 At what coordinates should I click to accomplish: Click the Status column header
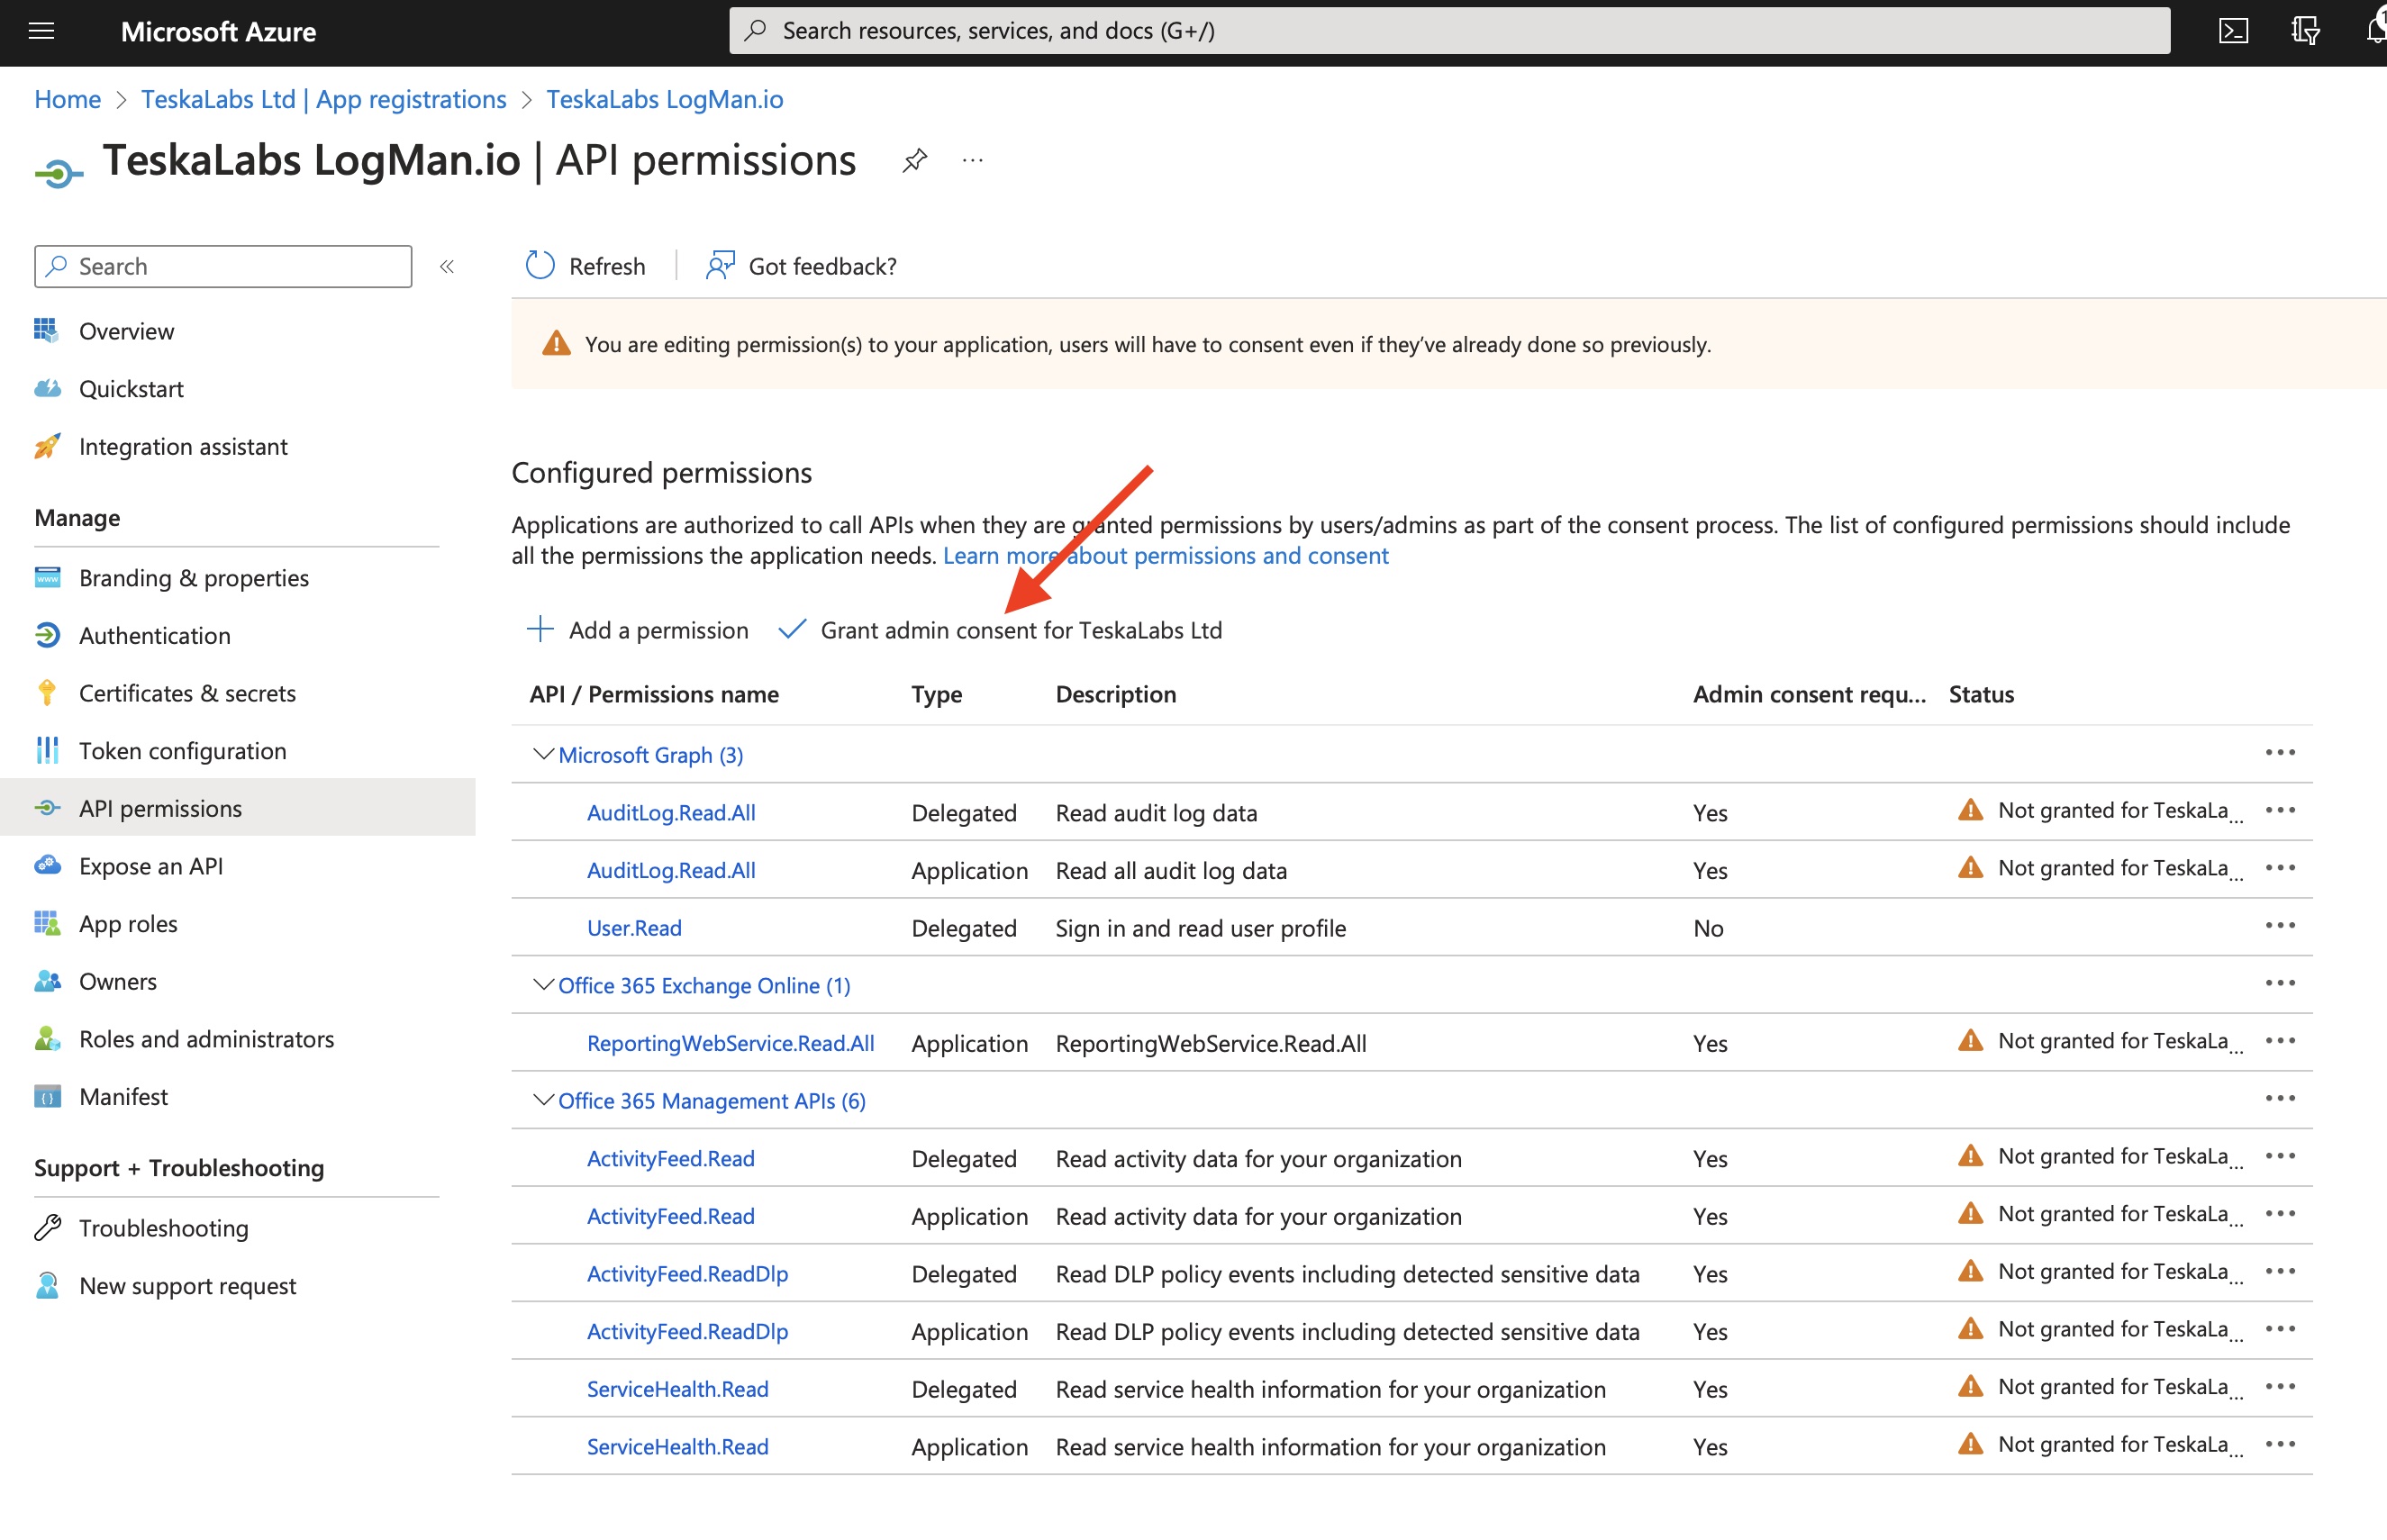1981,694
